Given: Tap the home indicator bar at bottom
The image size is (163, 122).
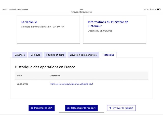Looking at the screenshot, I should [81, 113].
